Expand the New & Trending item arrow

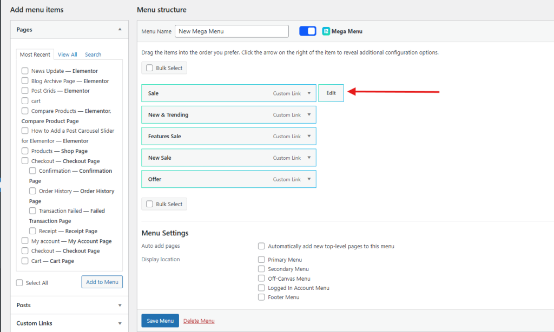[x=309, y=115]
